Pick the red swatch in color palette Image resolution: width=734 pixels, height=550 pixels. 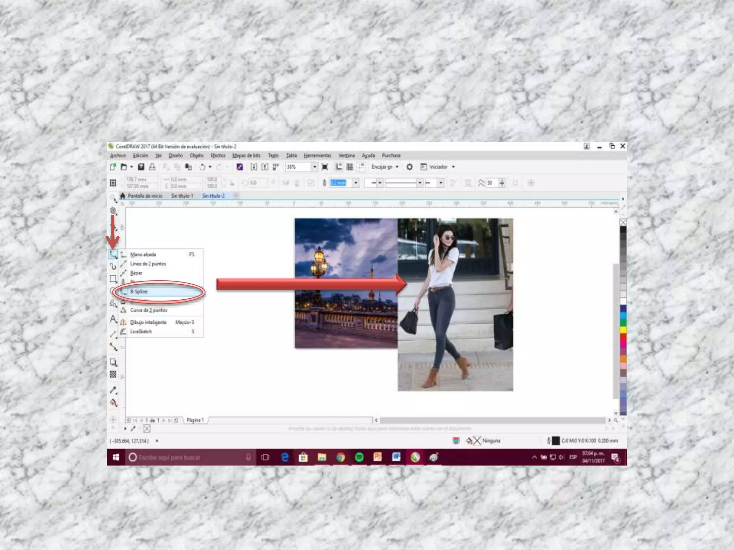click(623, 337)
